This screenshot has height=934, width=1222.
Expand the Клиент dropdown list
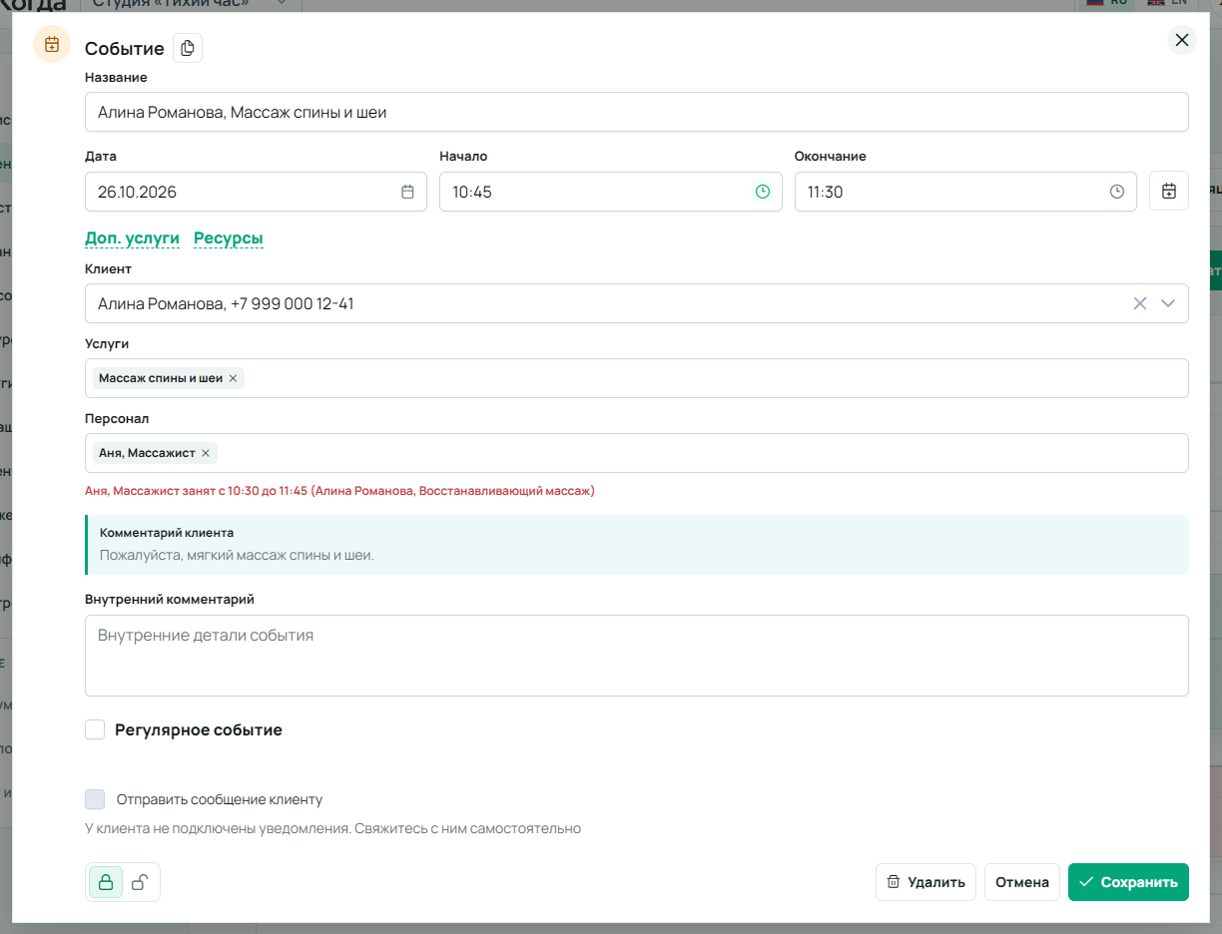pyautogui.click(x=1169, y=303)
